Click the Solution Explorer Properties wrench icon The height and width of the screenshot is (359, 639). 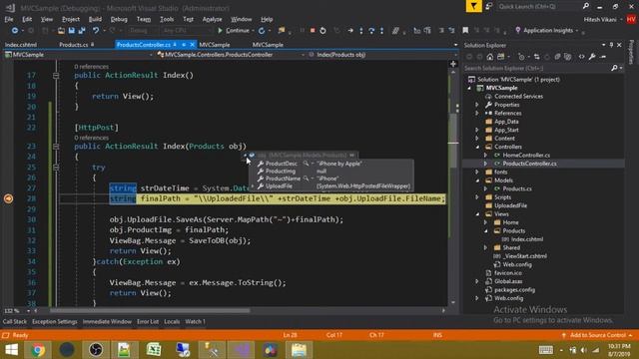[x=592, y=57]
